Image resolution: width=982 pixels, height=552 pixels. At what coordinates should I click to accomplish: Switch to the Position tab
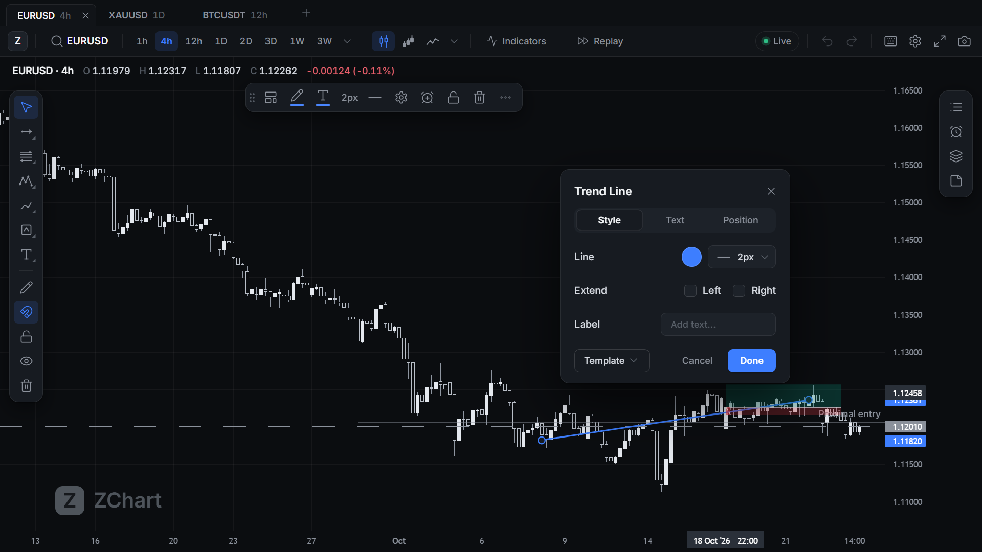[x=741, y=220]
